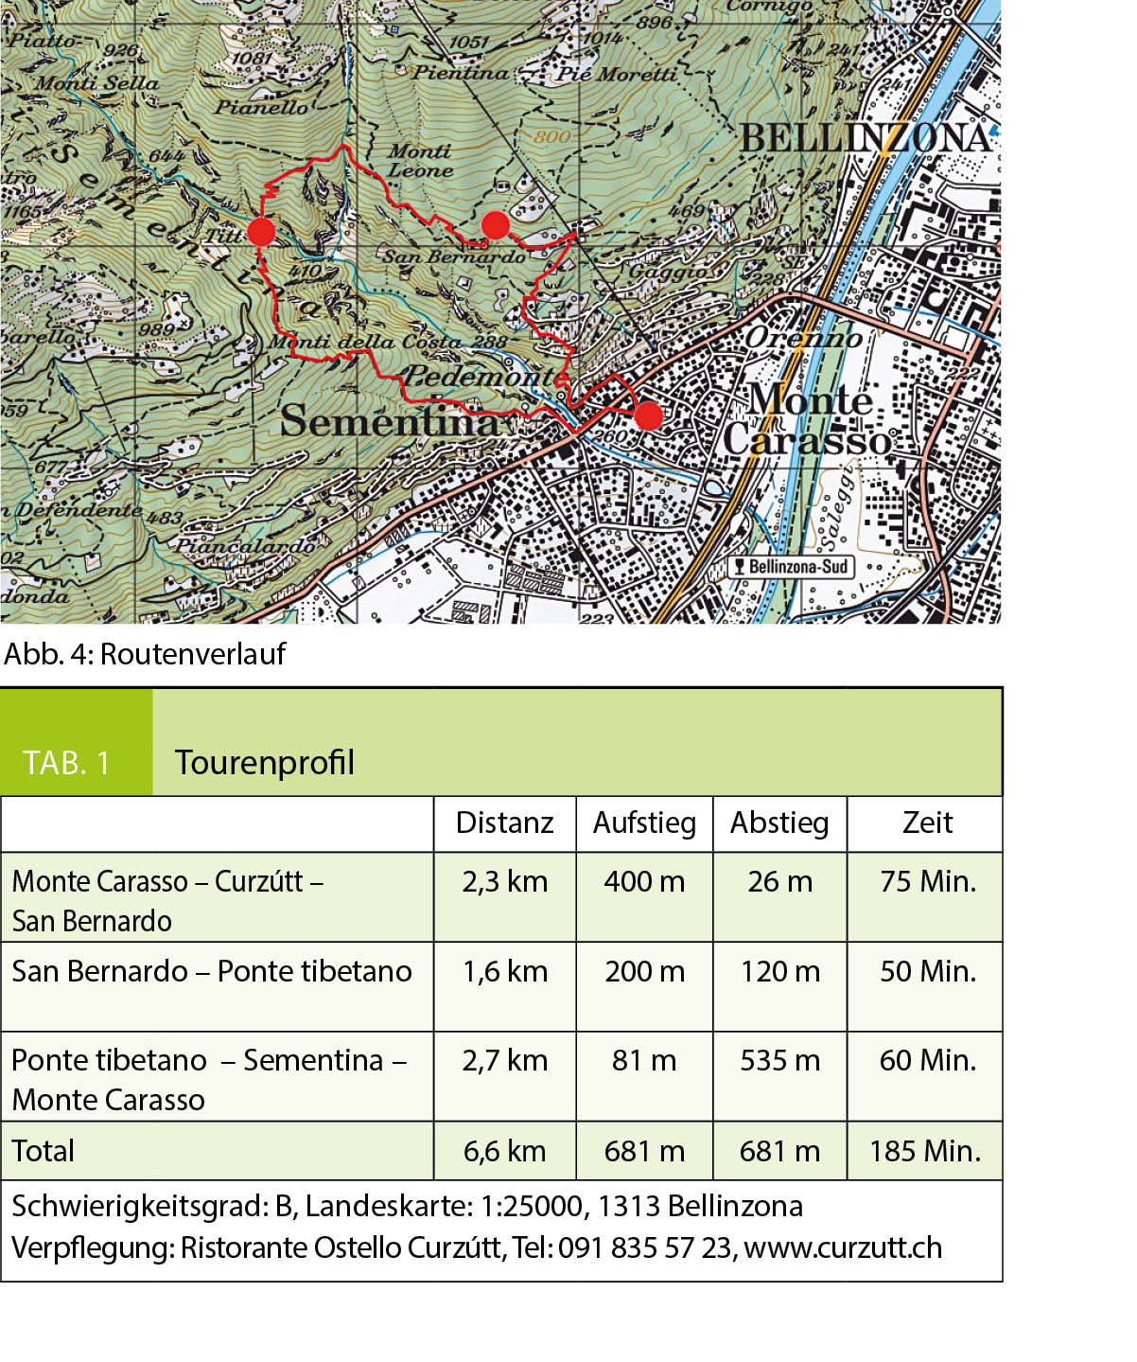Click the Piancalardo label on map

[245, 546]
